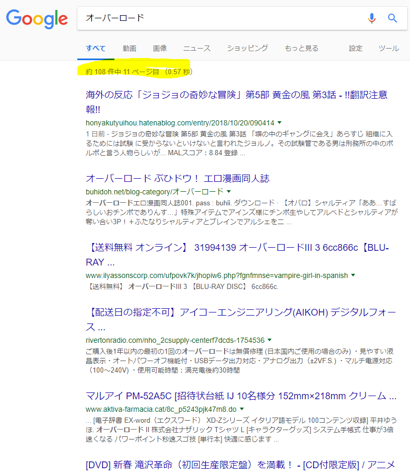410x475 pixels.
Task: Click the Google logo
Action: pyautogui.click(x=37, y=19)
